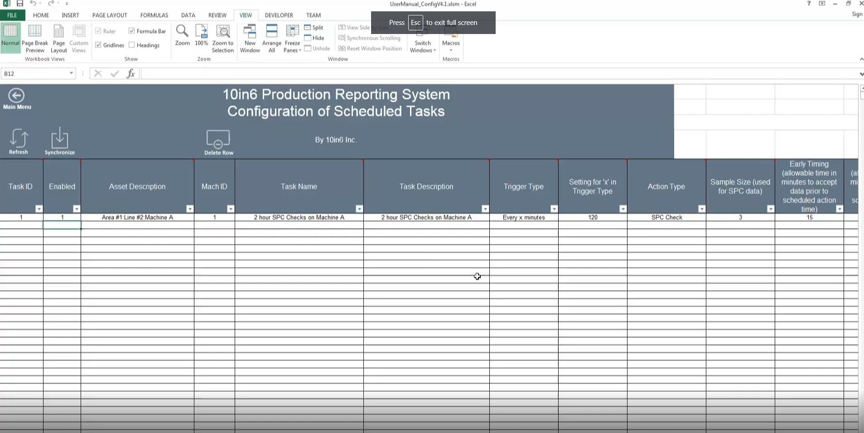864x433 pixels.
Task: Click the Hide window button
Action: point(314,38)
